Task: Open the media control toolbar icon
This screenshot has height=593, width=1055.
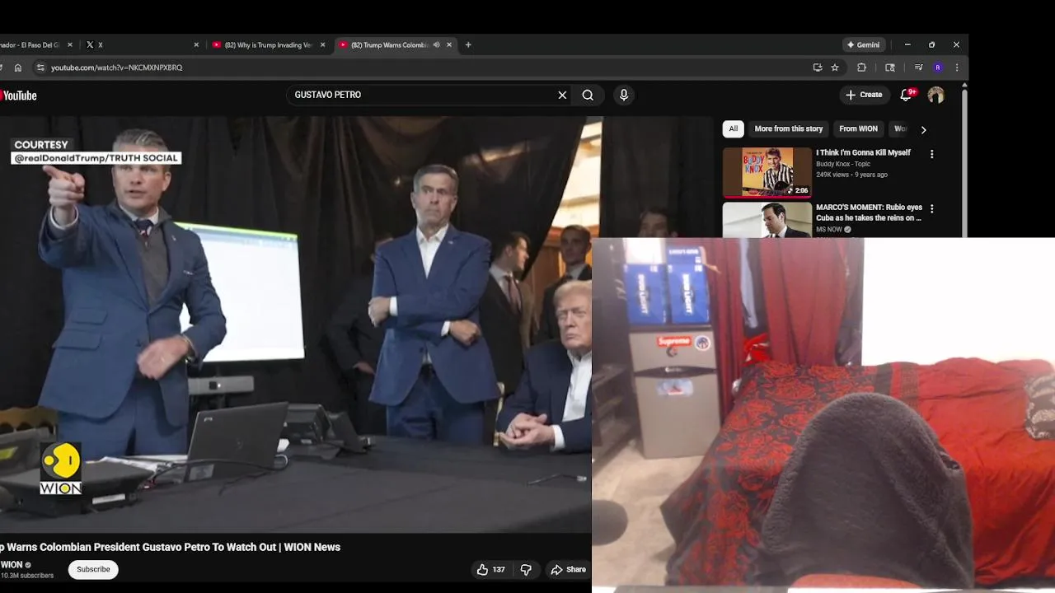Action: click(918, 68)
